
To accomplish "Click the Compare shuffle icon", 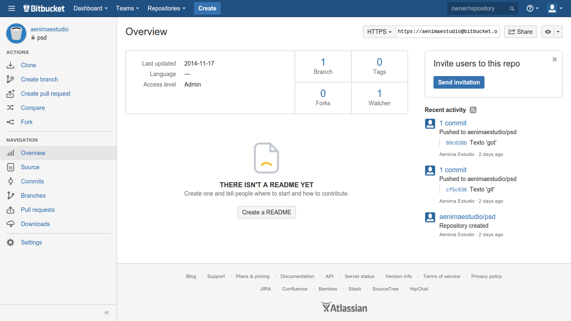I will pos(10,108).
